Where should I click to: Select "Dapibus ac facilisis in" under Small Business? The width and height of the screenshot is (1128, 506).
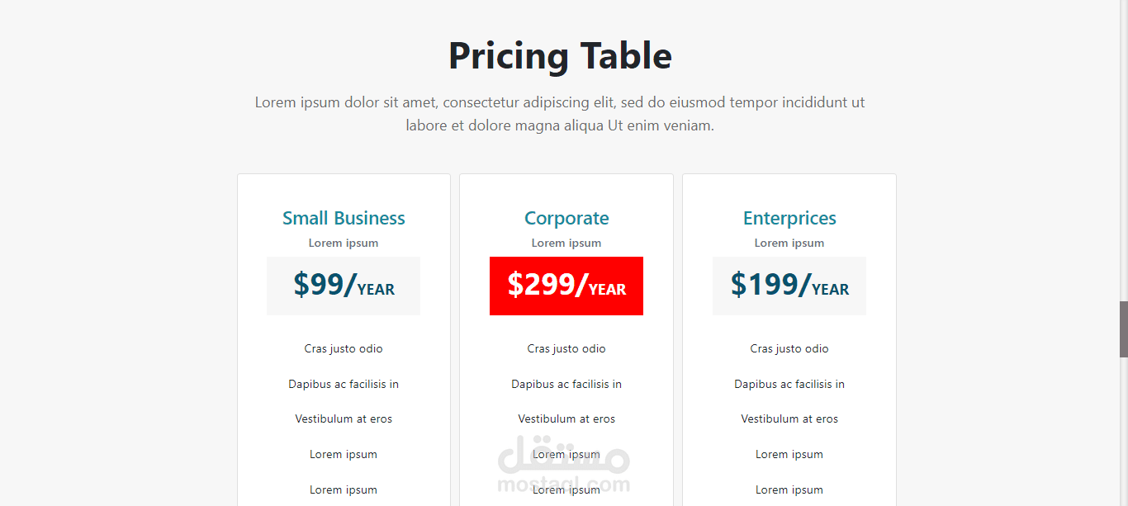tap(344, 384)
